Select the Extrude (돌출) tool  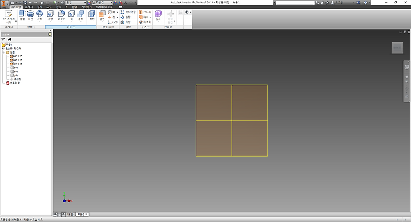[22, 16]
